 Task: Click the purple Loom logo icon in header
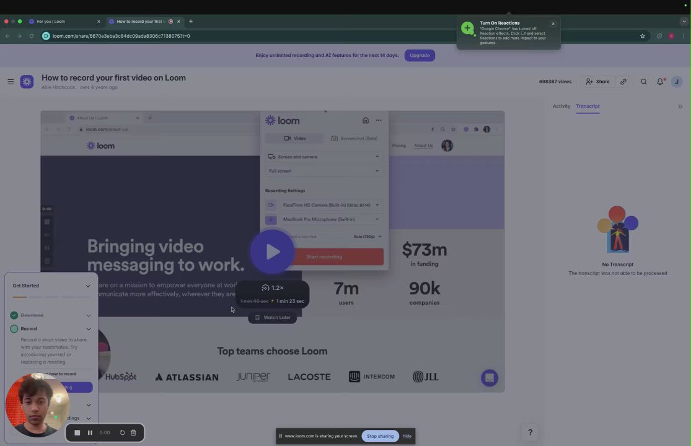[x=27, y=81]
